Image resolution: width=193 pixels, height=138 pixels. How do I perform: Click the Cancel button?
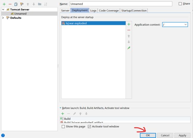pos(165,135)
